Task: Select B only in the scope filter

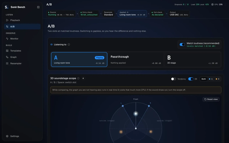Action: coord(218,79)
